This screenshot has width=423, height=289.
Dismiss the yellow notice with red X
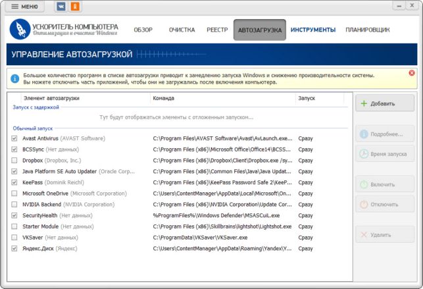click(412, 73)
